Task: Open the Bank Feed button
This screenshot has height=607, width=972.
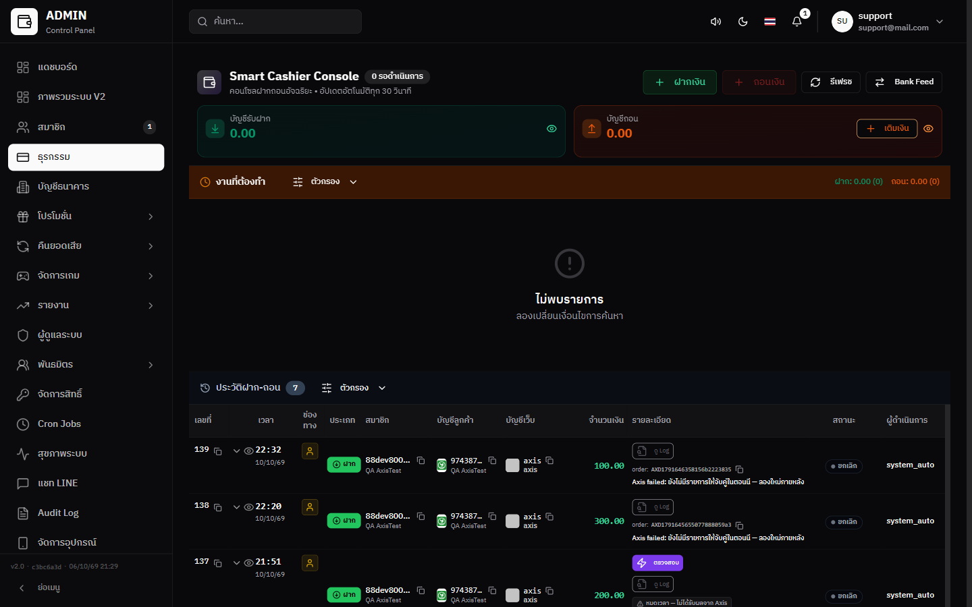Action: coord(904,82)
